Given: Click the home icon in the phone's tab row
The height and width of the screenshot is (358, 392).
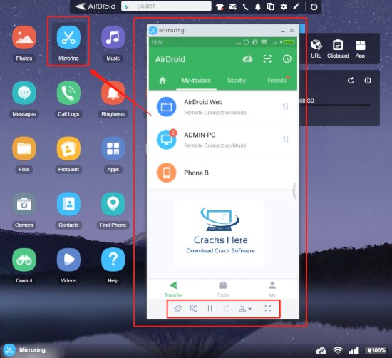Looking at the screenshot, I should (x=163, y=81).
